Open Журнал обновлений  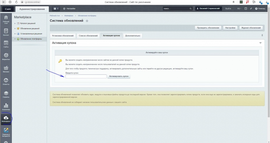pyautogui.click(x=251, y=28)
